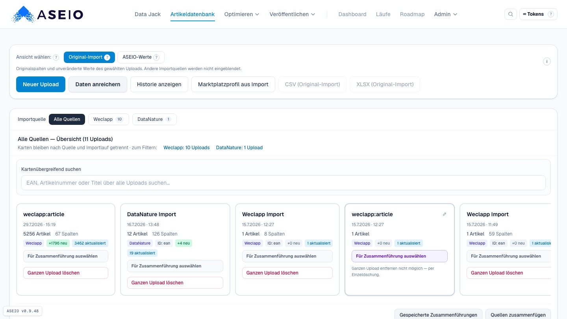Open Gespeicherte Zusammenführungen
The height and width of the screenshot is (319, 567).
pyautogui.click(x=438, y=314)
